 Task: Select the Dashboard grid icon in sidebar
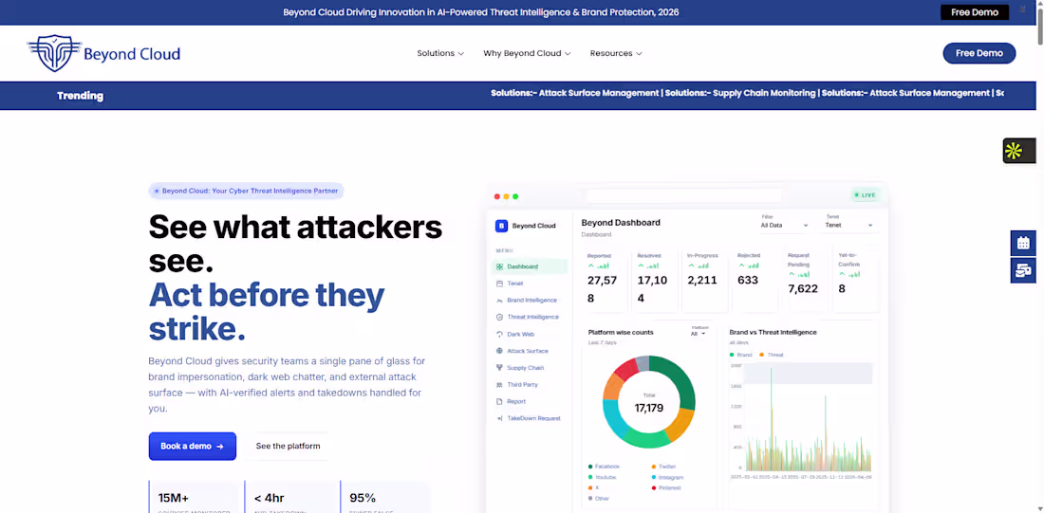(499, 266)
